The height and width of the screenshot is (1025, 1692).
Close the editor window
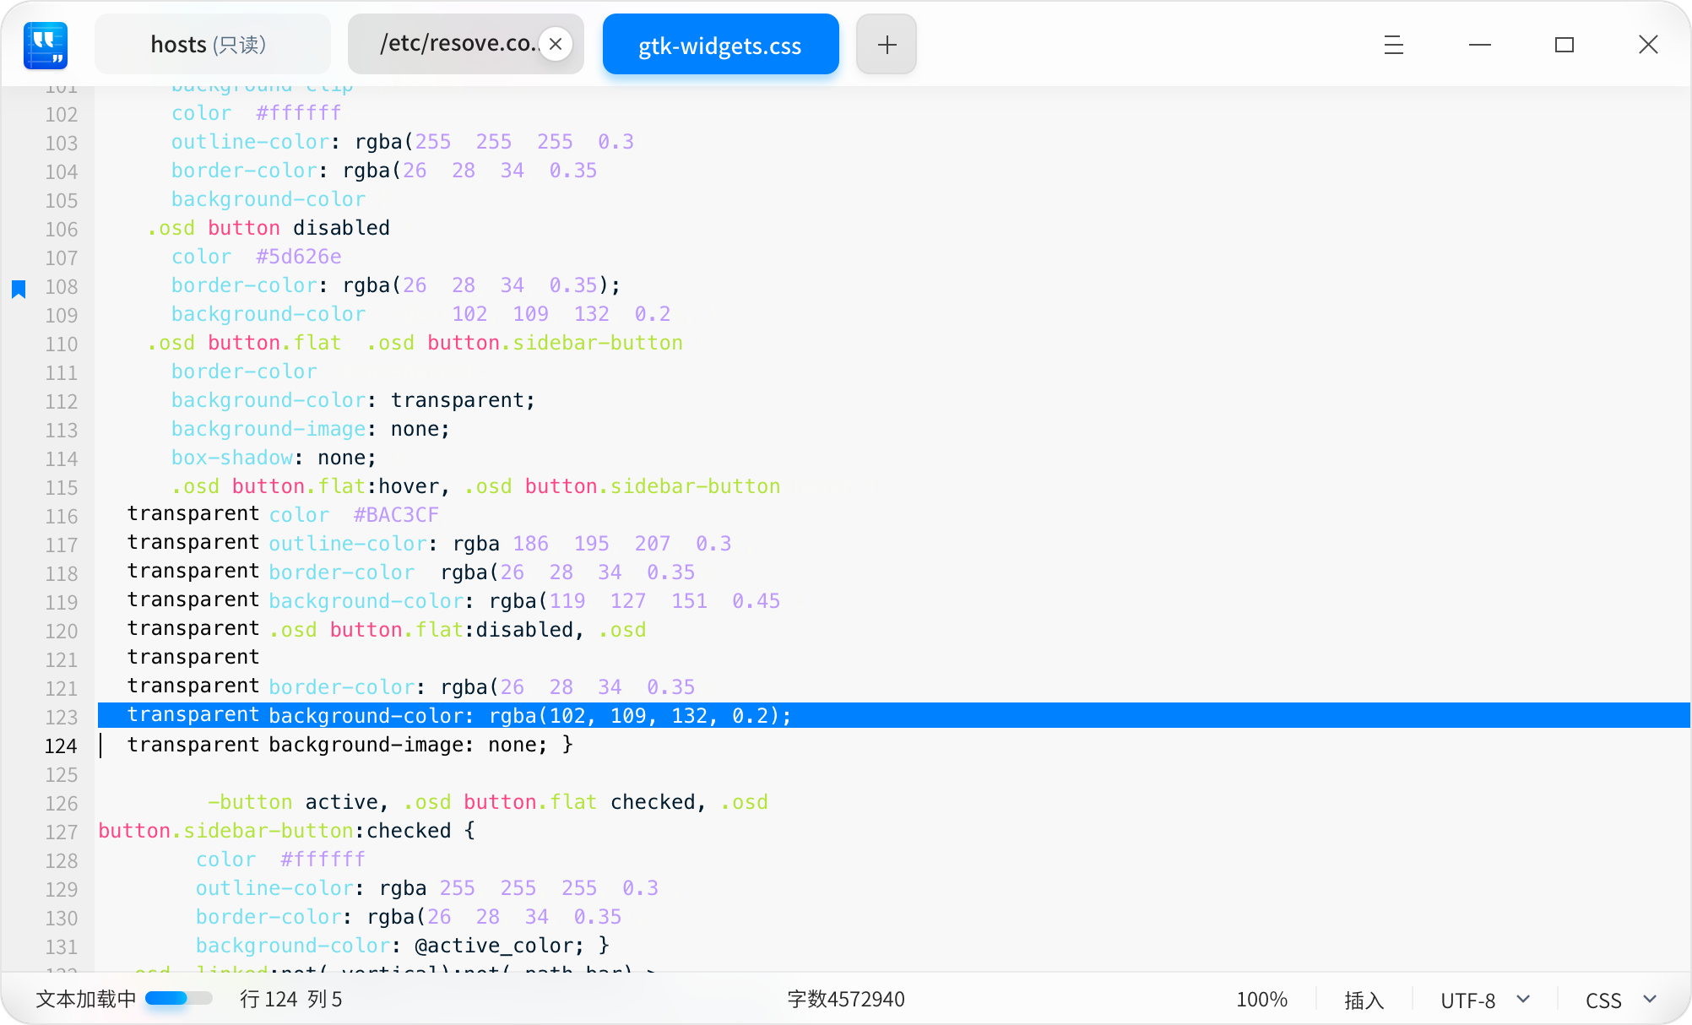tap(1648, 45)
